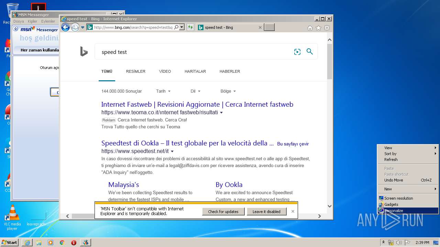Switch to MSN Messenger taskbar button
Viewport: 440px width, 247px height.
(86, 243)
